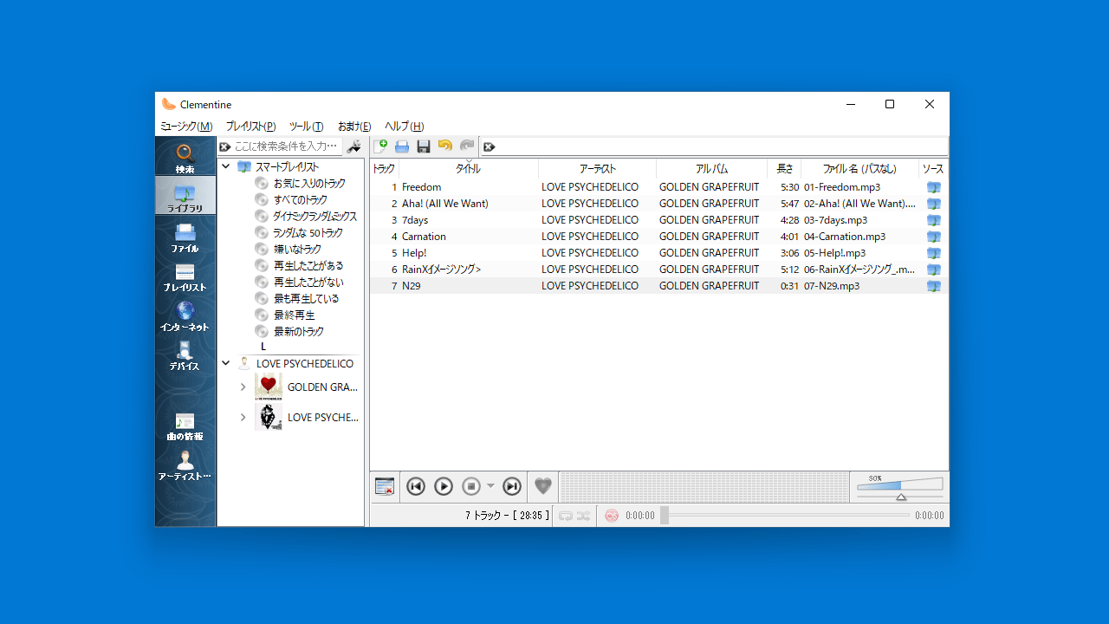The height and width of the screenshot is (624, 1109).
Task: Click the source icon for Freedom row
Action: [x=933, y=187]
